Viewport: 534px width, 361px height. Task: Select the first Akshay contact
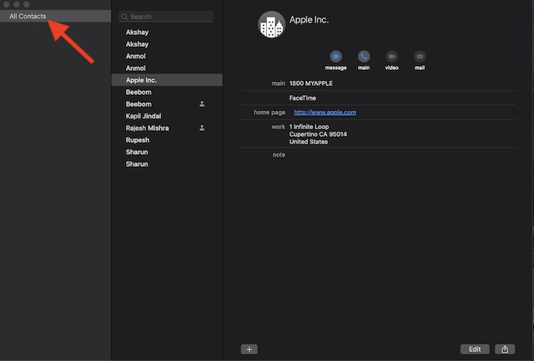pyautogui.click(x=167, y=33)
